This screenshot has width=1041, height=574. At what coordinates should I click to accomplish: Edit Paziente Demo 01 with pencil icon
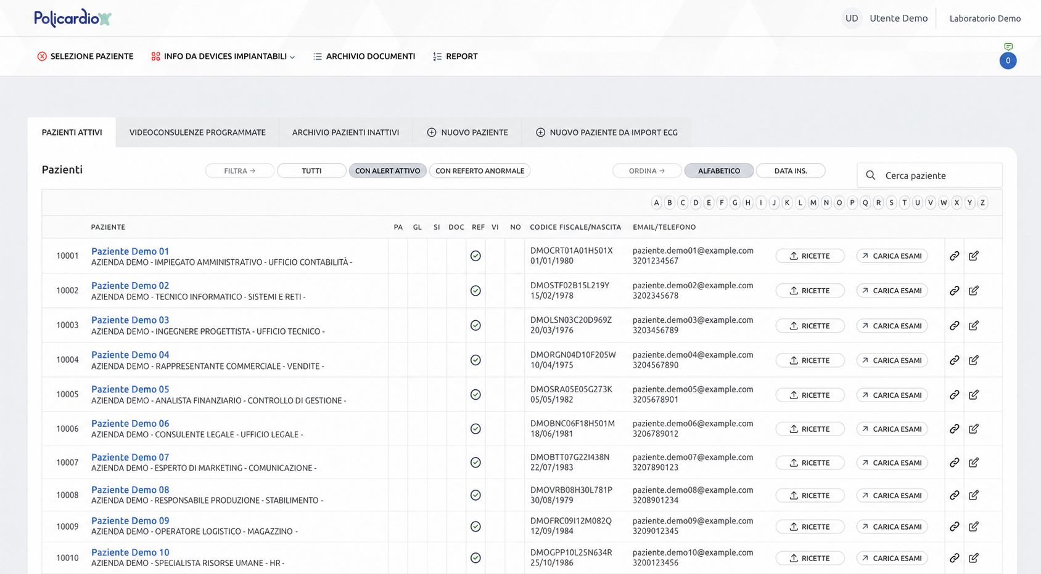(x=974, y=256)
